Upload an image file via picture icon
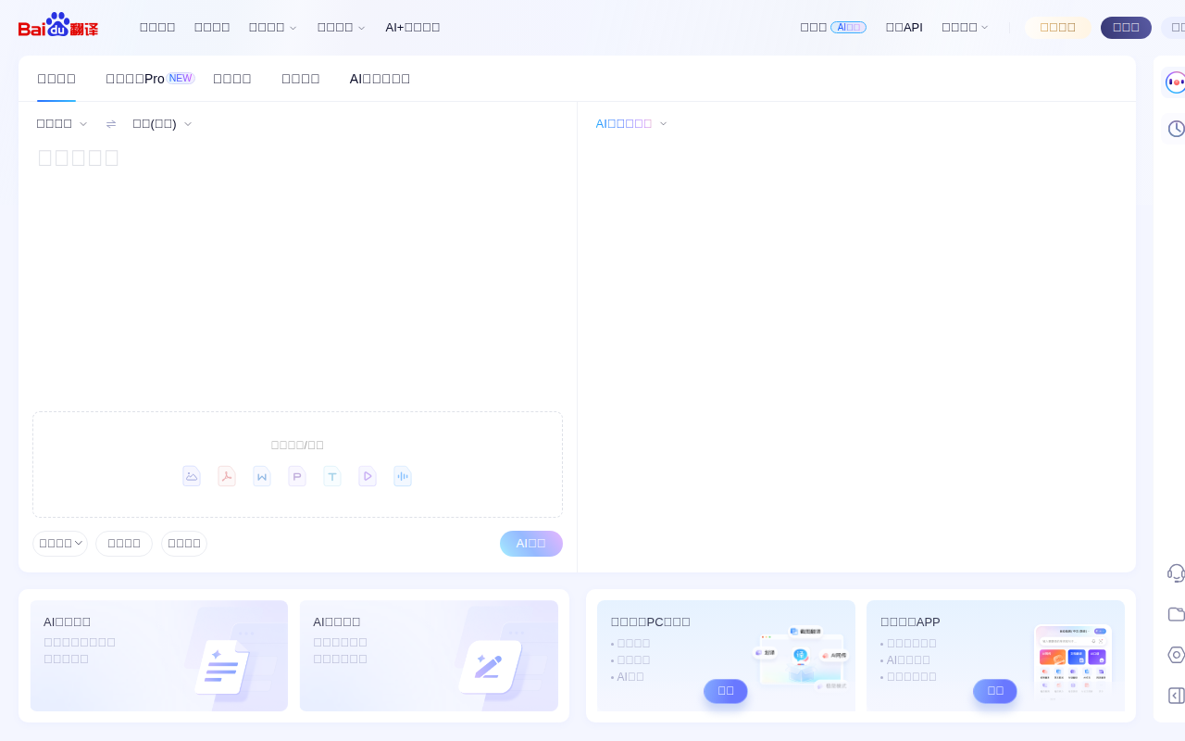Image resolution: width=1185 pixels, height=741 pixels. click(192, 476)
